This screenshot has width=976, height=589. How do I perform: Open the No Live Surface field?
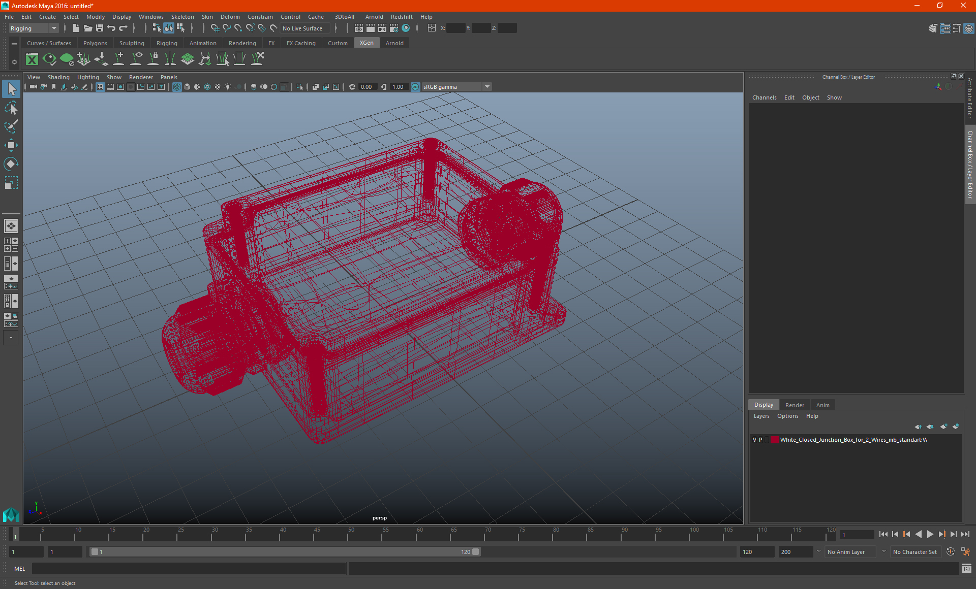coord(305,28)
